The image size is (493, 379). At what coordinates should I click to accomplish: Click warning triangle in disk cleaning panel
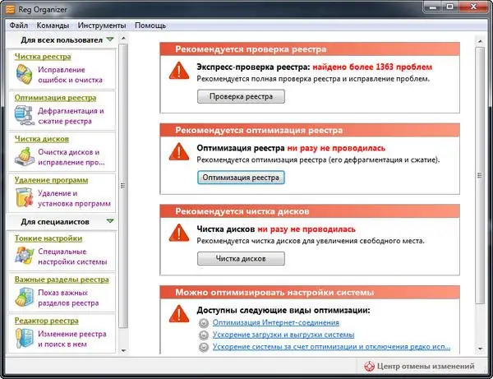point(179,233)
